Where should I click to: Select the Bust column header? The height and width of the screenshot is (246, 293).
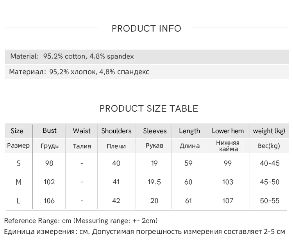49,131
